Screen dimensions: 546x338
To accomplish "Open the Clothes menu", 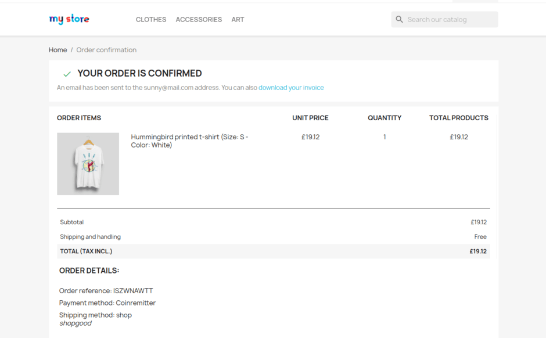I will 151,20.
